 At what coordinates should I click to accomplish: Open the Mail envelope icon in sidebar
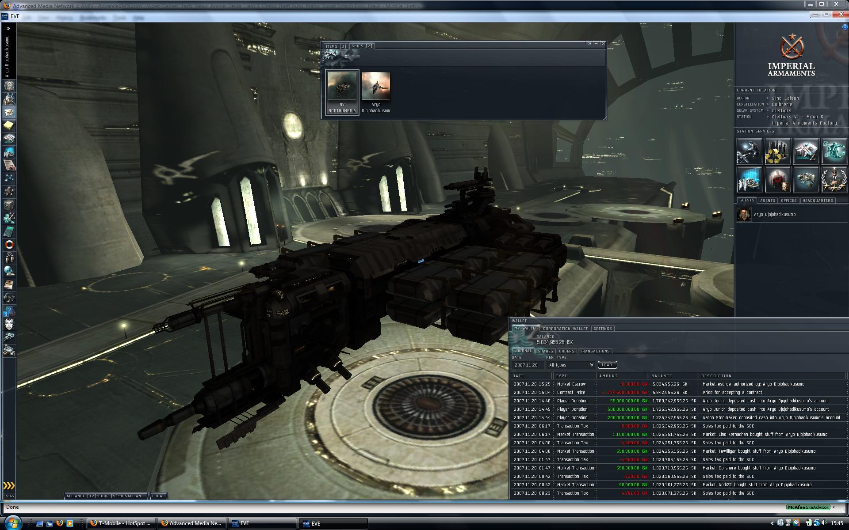point(9,112)
